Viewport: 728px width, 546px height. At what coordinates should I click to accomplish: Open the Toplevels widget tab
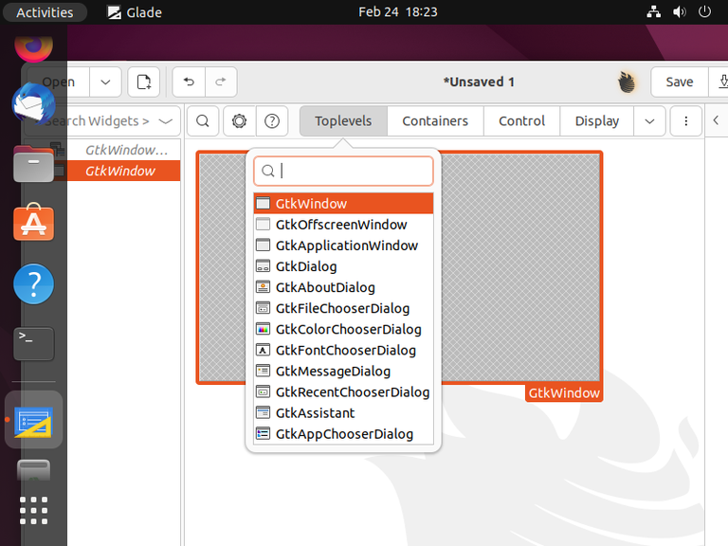343,121
